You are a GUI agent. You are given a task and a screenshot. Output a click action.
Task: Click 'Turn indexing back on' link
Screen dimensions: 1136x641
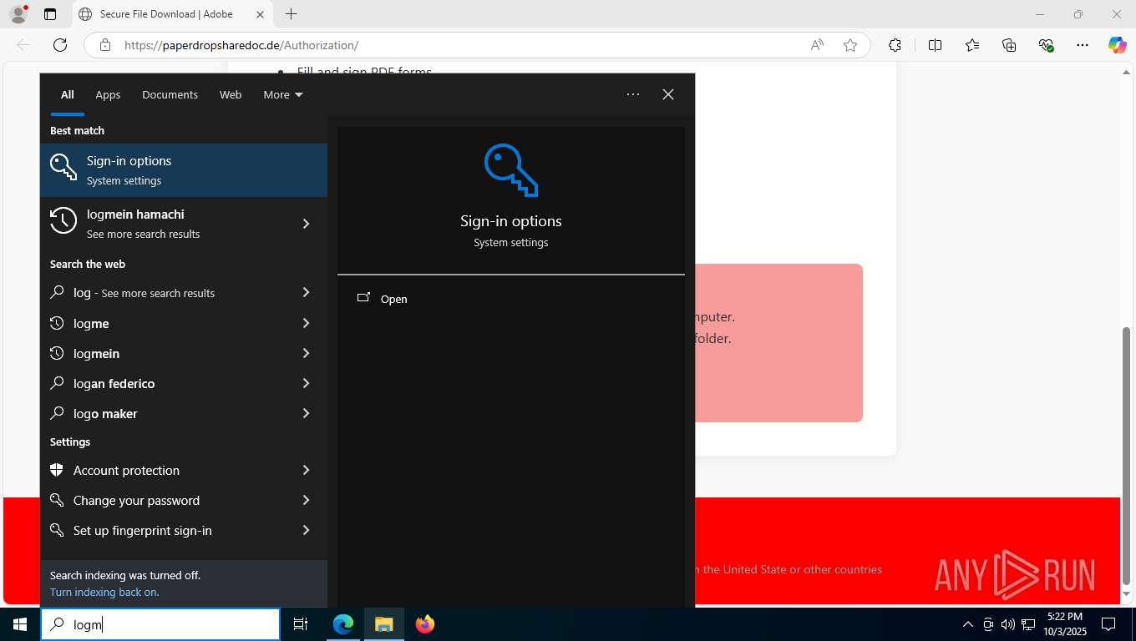[x=104, y=592]
